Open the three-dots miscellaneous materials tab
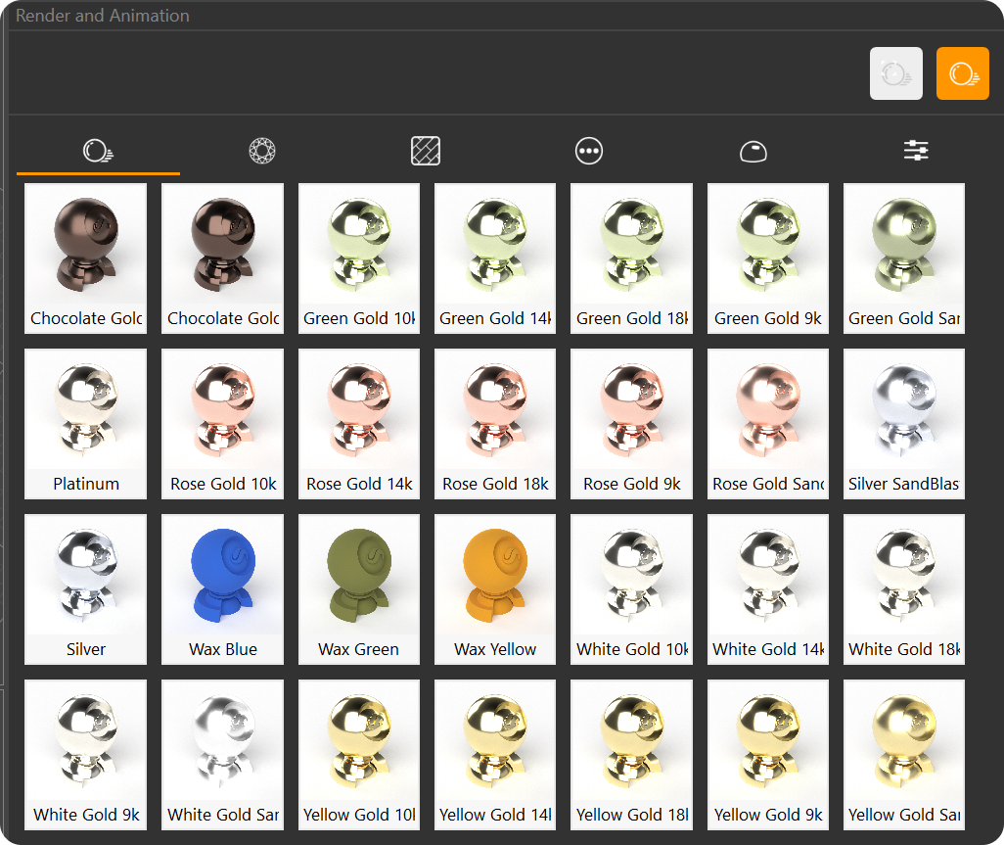Viewport: 1004px width, 845px height. pyautogui.click(x=589, y=151)
